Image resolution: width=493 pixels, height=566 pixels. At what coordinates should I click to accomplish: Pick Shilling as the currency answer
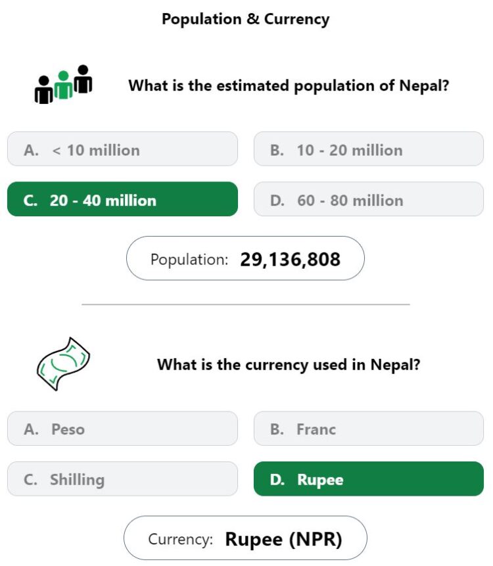[122, 479]
